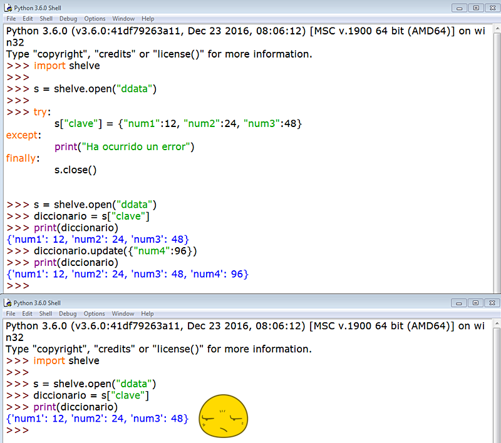Click empty last prompt in bottom shell
This screenshot has width=501, height=443.
coord(18,430)
